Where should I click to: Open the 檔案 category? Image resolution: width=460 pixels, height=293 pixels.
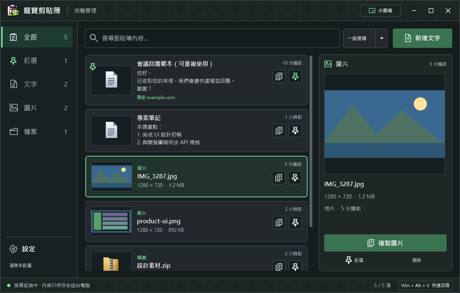(x=37, y=132)
